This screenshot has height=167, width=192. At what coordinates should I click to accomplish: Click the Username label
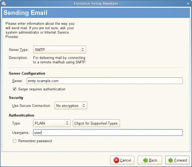20,133
